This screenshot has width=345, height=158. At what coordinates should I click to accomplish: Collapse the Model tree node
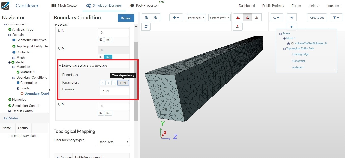pyautogui.click(x=9, y=62)
